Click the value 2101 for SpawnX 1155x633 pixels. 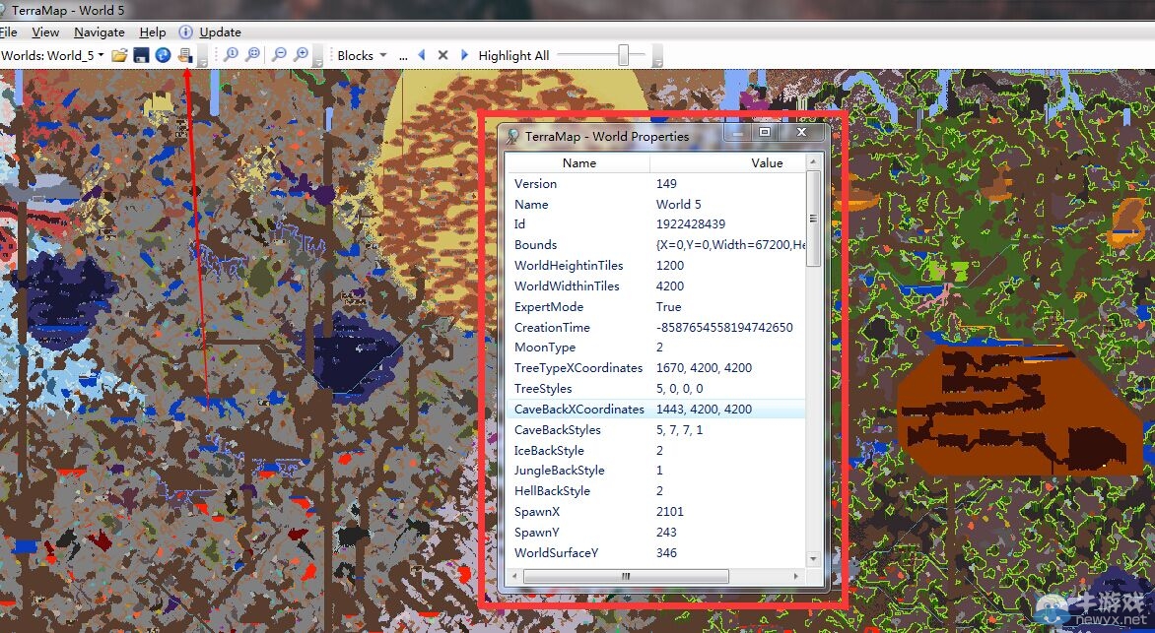(x=669, y=511)
